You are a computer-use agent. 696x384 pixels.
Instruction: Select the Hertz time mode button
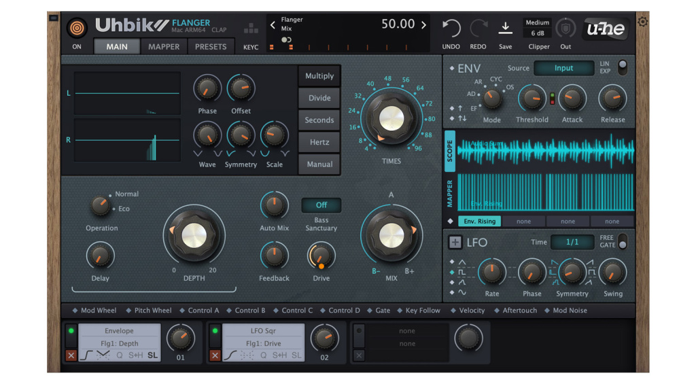319,142
